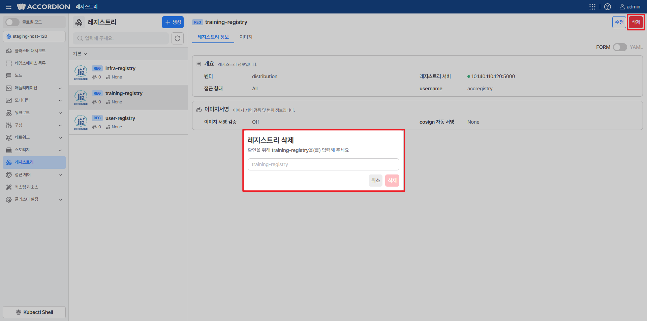The width and height of the screenshot is (647, 321).
Task: Toggle 글로벌 모드 switch
Action: [12, 22]
